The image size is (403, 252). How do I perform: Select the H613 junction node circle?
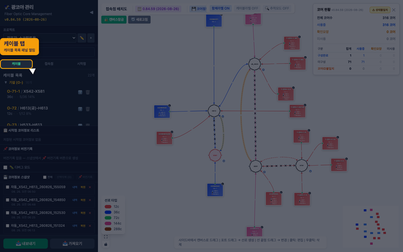pos(214,111)
